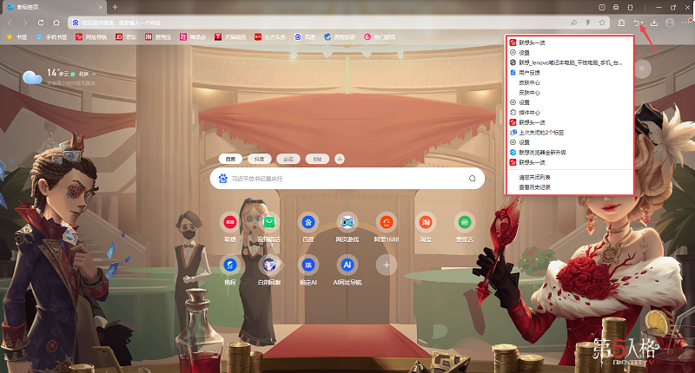
Task: Open the 东方头条 bookmark
Action: tap(270, 37)
